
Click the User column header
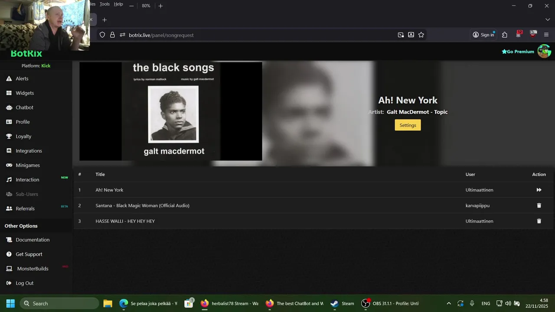tap(470, 174)
